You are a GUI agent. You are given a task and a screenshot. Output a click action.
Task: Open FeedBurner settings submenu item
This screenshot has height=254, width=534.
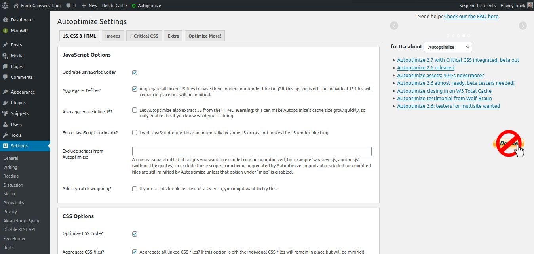coord(14,239)
